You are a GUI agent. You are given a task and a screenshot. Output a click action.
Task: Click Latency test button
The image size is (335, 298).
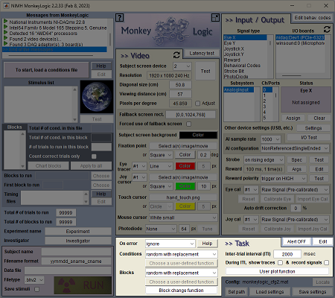click(202, 53)
